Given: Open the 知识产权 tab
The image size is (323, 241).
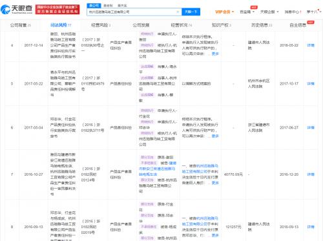Looking at the screenshot, I should 222,25.
